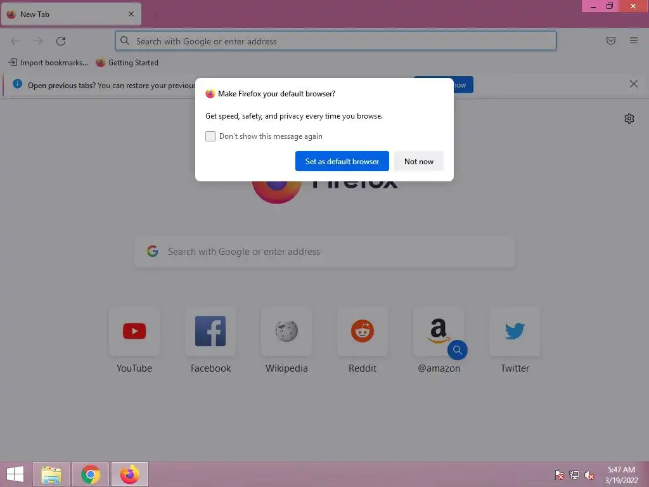This screenshot has height=487, width=649.
Task: Minimize the Firefox window
Action: pos(593,6)
